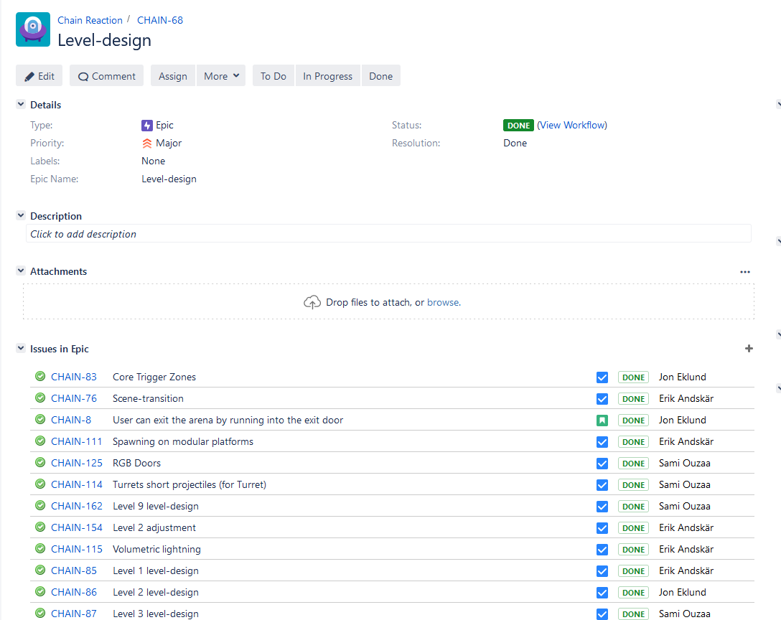Click the Major priority arrows icon

(147, 144)
